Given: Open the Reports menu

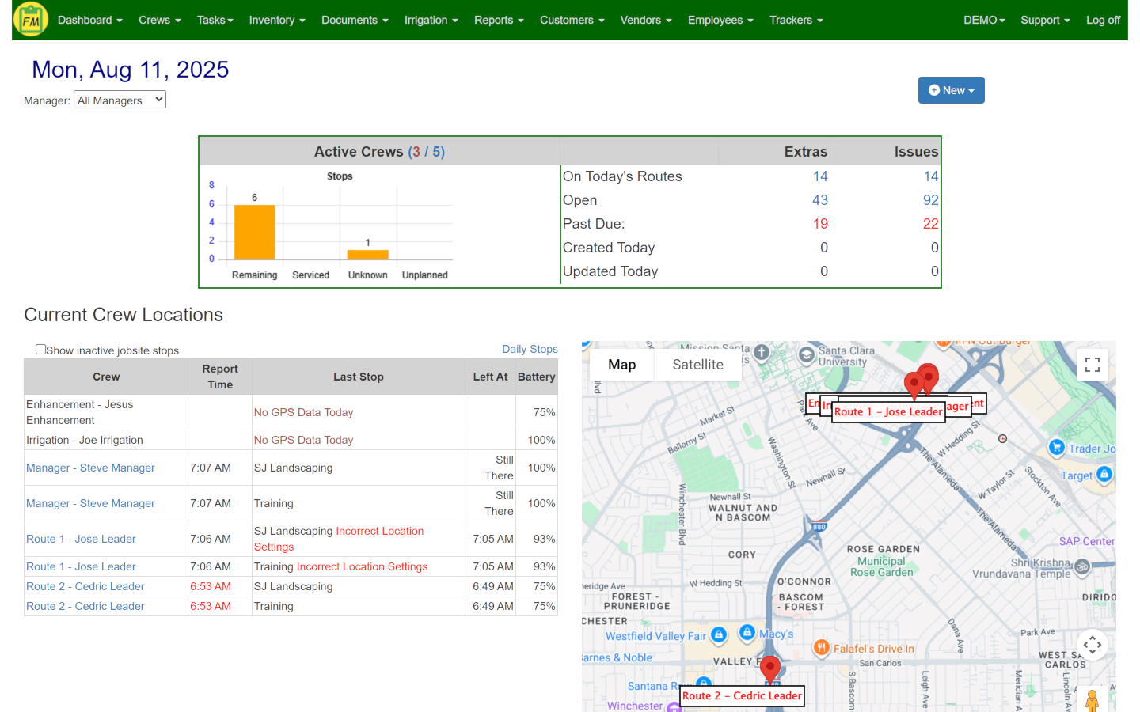Looking at the screenshot, I should pyautogui.click(x=499, y=20).
